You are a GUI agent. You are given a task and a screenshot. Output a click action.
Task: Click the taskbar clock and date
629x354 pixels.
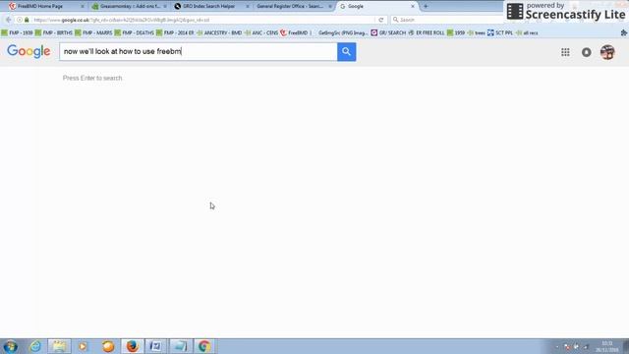[606, 346]
